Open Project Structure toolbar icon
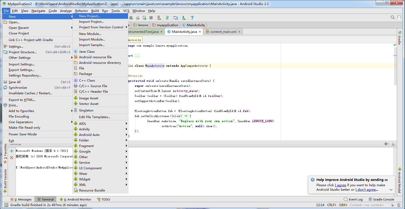This screenshot has width=405, height=209. (x=176, y=18)
